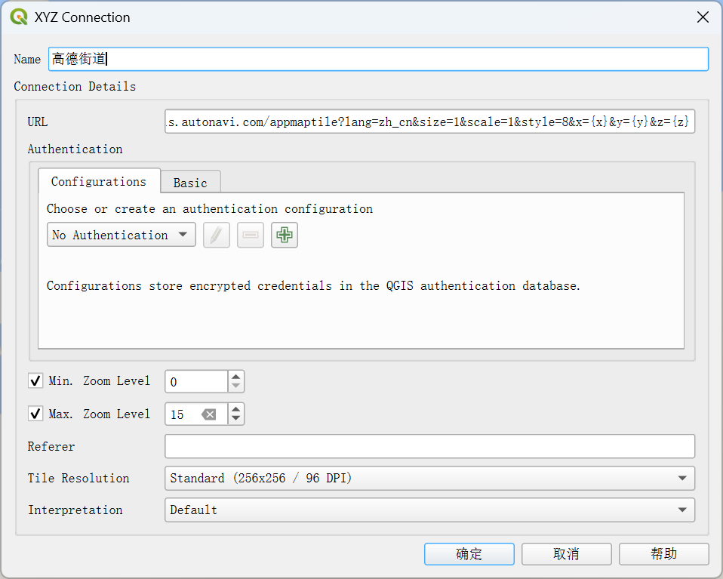Click the remove authentication configuration minus icon

[x=251, y=236]
